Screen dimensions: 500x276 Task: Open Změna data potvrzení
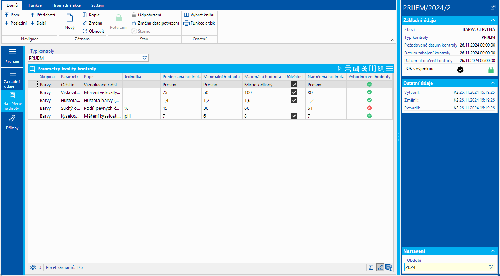(x=155, y=23)
